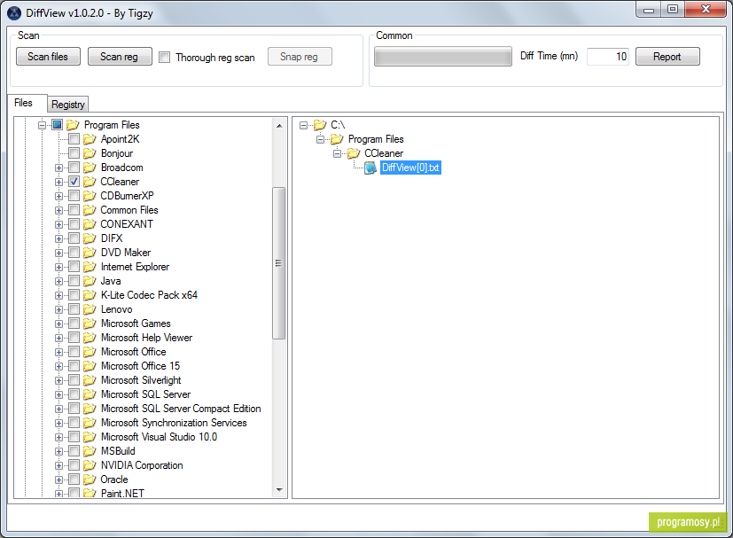Click the CDBurnerXP folder icon

[x=90, y=196]
